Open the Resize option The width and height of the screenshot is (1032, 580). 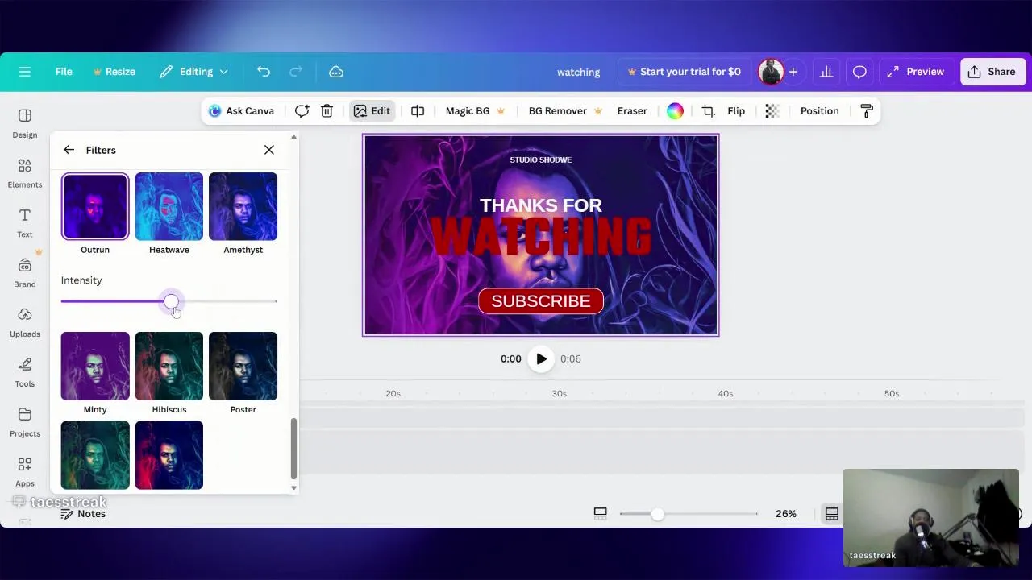point(114,72)
